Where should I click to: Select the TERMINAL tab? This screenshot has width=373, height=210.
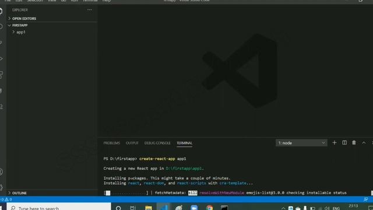click(184, 143)
